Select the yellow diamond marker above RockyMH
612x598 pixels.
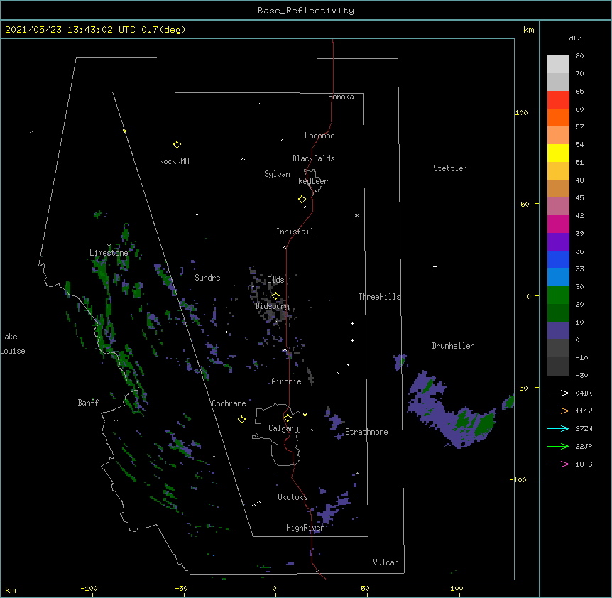[x=177, y=145]
